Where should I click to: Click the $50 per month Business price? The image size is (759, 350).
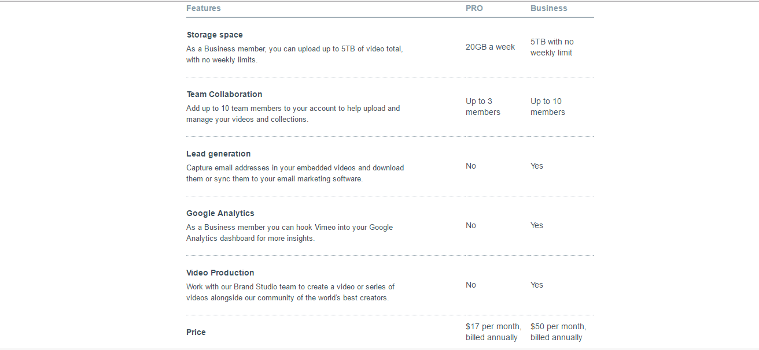[x=558, y=332]
